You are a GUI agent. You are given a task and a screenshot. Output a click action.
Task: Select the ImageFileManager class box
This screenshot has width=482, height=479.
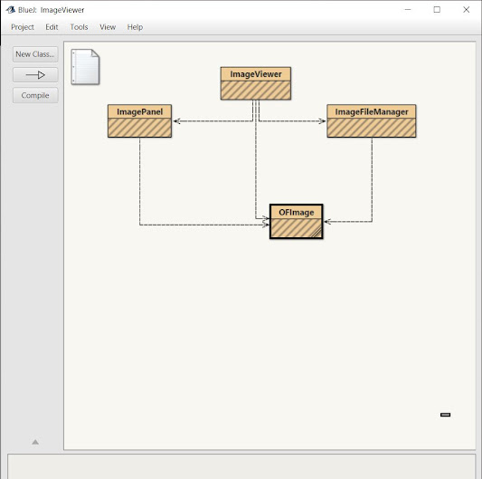[372, 121]
